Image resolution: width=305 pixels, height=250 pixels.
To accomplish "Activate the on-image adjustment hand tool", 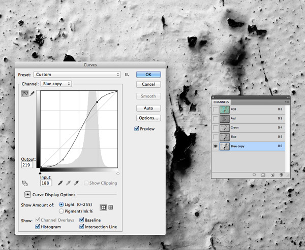I will pyautogui.click(x=24, y=183).
